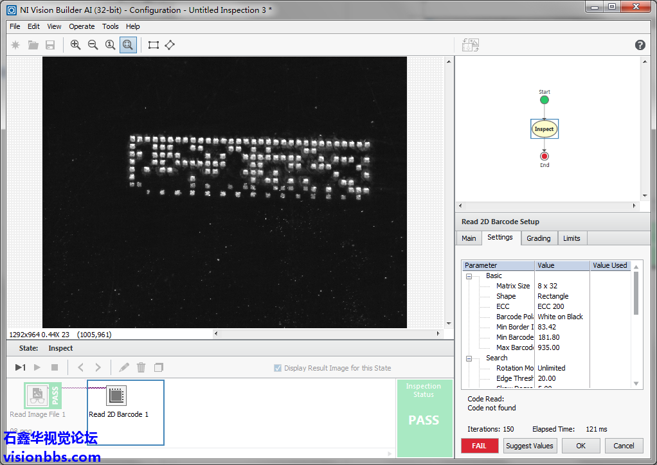Click the Inspect state node in diagram
Image resolution: width=657 pixels, height=465 pixels.
544,129
